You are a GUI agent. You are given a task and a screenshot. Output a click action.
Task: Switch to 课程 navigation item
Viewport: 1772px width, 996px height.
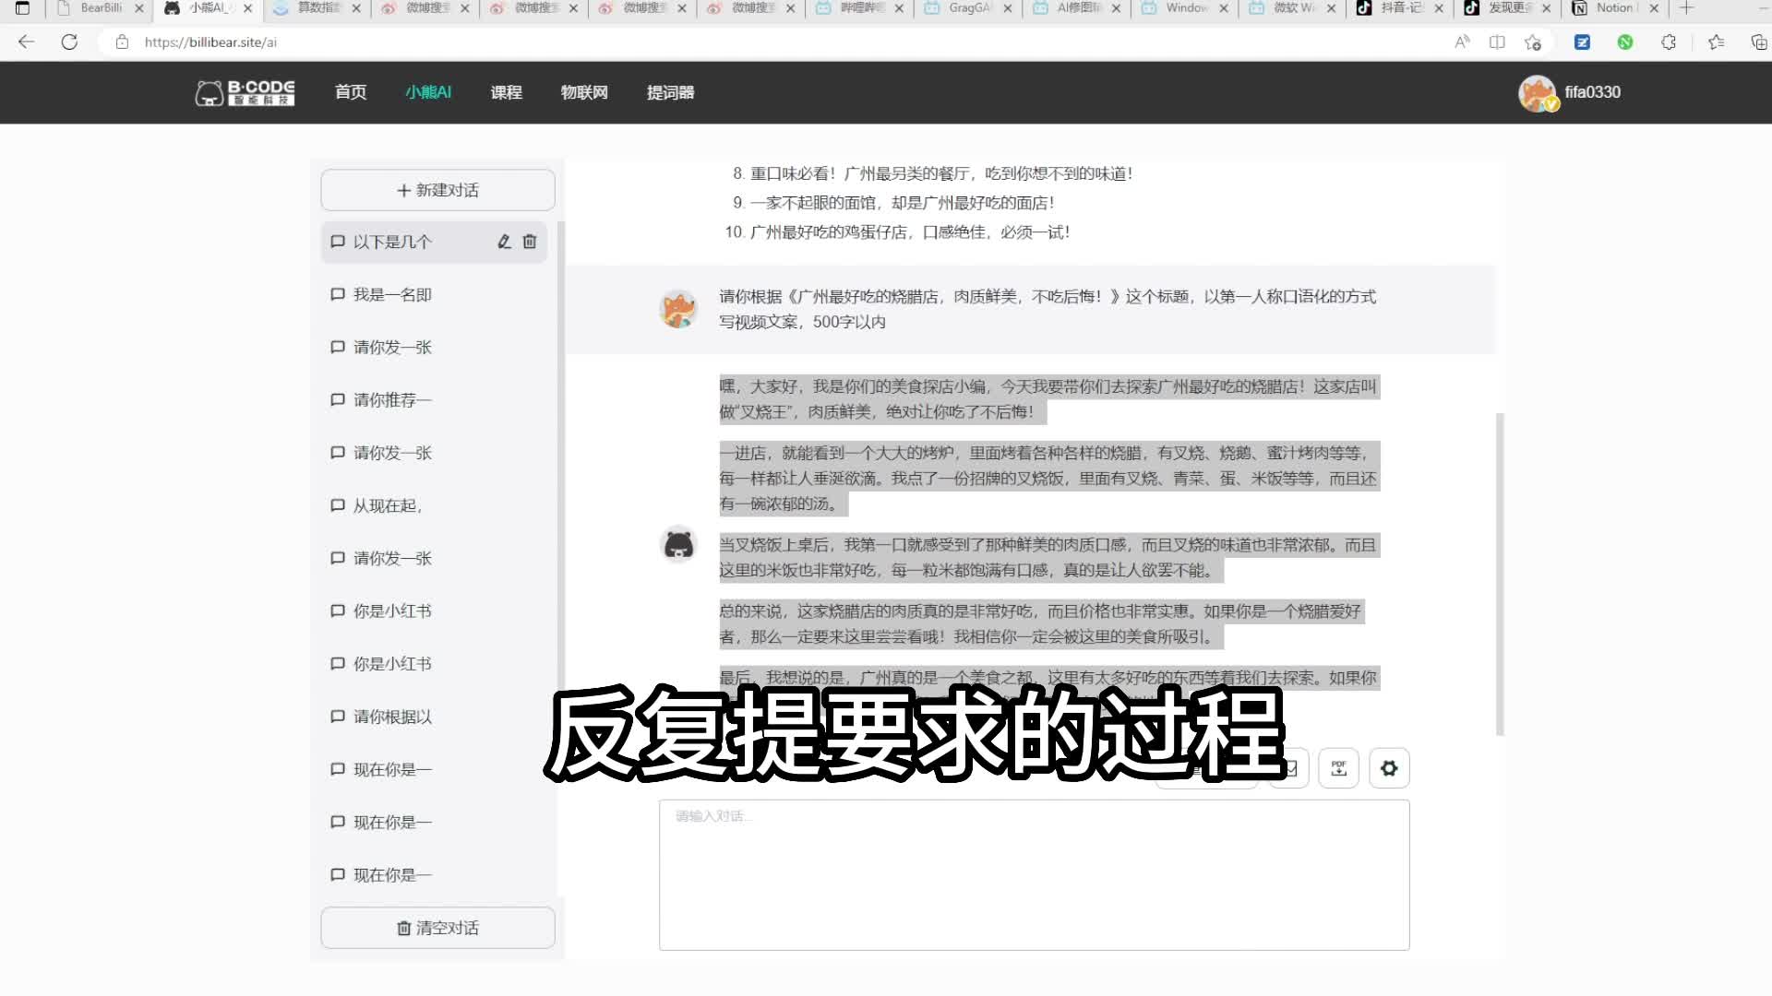tap(506, 92)
